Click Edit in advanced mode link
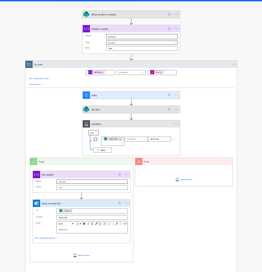The image size is (262, 272). tap(39, 78)
